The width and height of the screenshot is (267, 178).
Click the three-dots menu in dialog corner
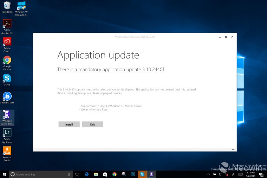234,150
